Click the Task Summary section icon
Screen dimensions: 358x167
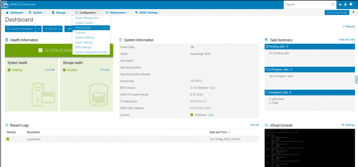pos(266,40)
